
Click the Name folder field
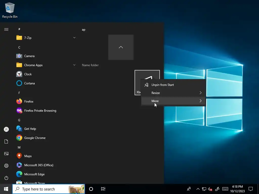pos(90,65)
